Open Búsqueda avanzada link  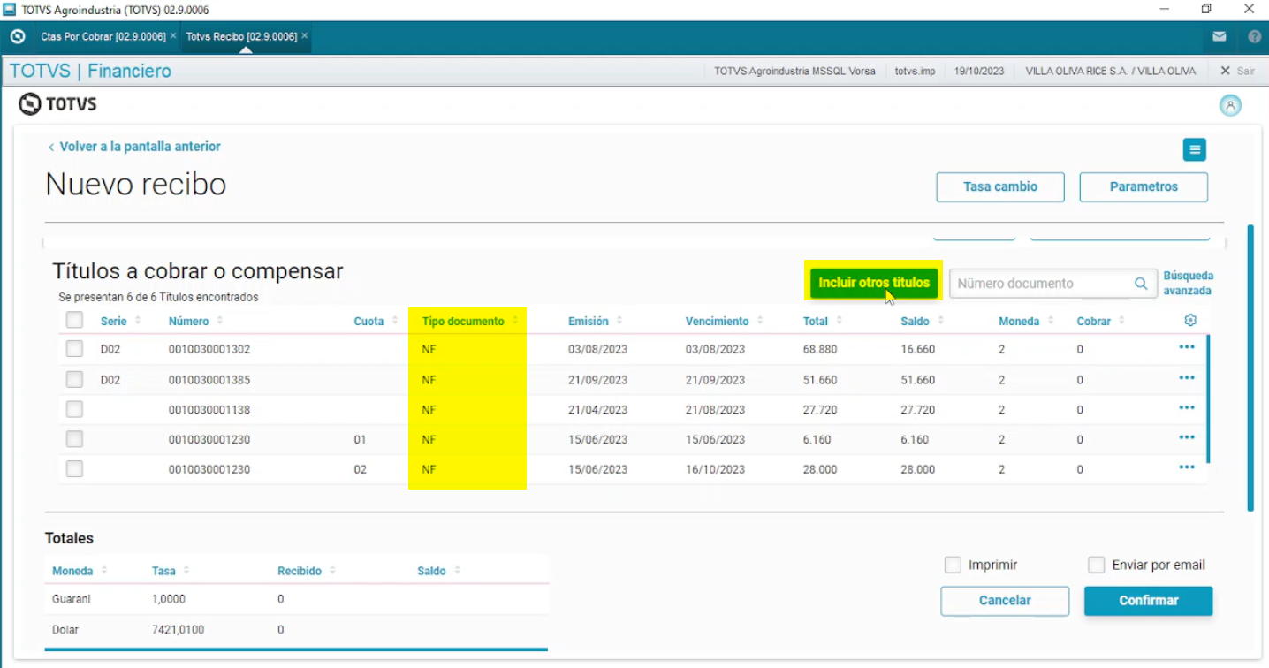[1188, 284]
